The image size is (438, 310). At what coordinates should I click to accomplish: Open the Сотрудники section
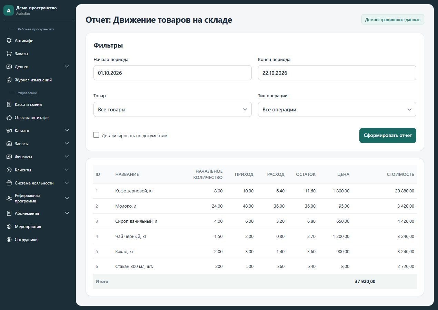click(38, 240)
